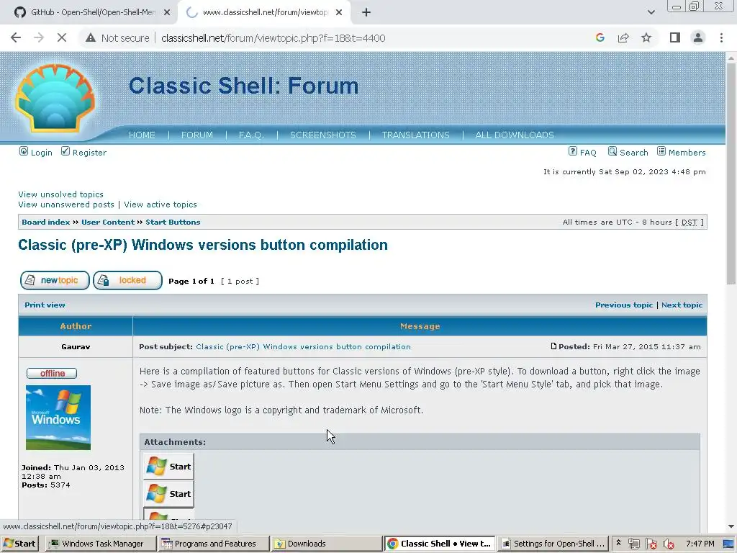Close the GitHub Open-Shell tab
Image resolution: width=737 pixels, height=553 pixels.
(167, 13)
